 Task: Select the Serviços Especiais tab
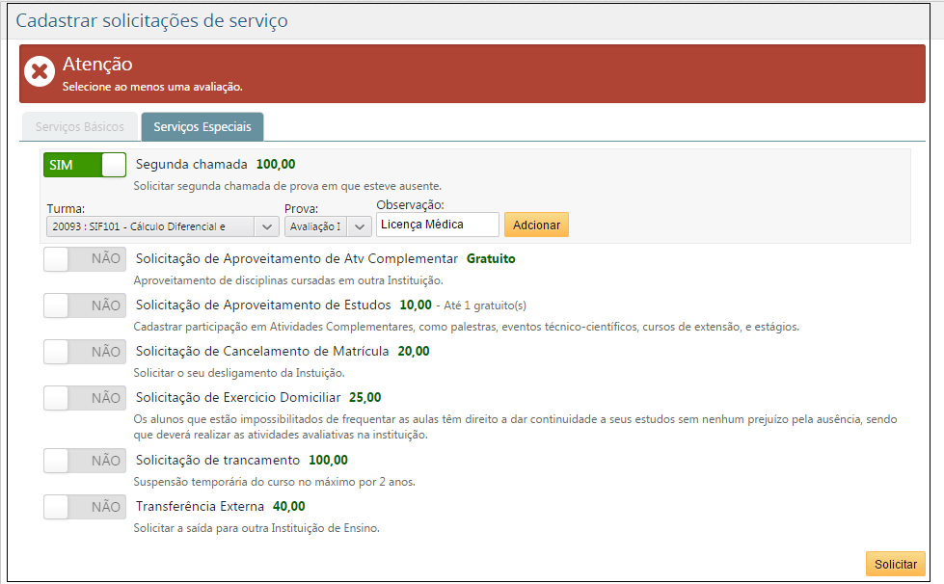(202, 127)
